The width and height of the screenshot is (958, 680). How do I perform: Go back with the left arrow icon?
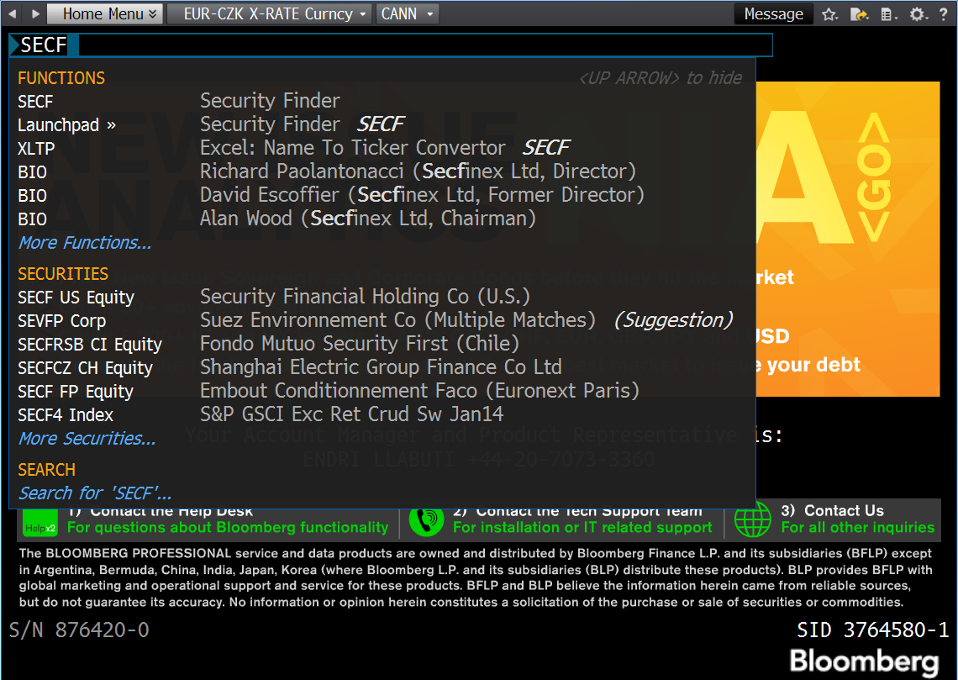(13, 13)
